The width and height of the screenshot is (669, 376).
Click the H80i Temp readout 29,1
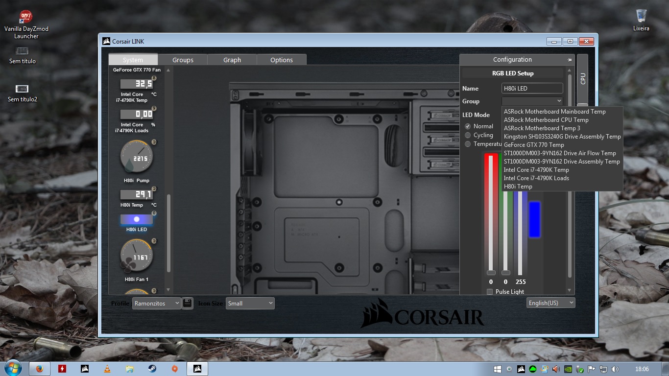tap(137, 194)
